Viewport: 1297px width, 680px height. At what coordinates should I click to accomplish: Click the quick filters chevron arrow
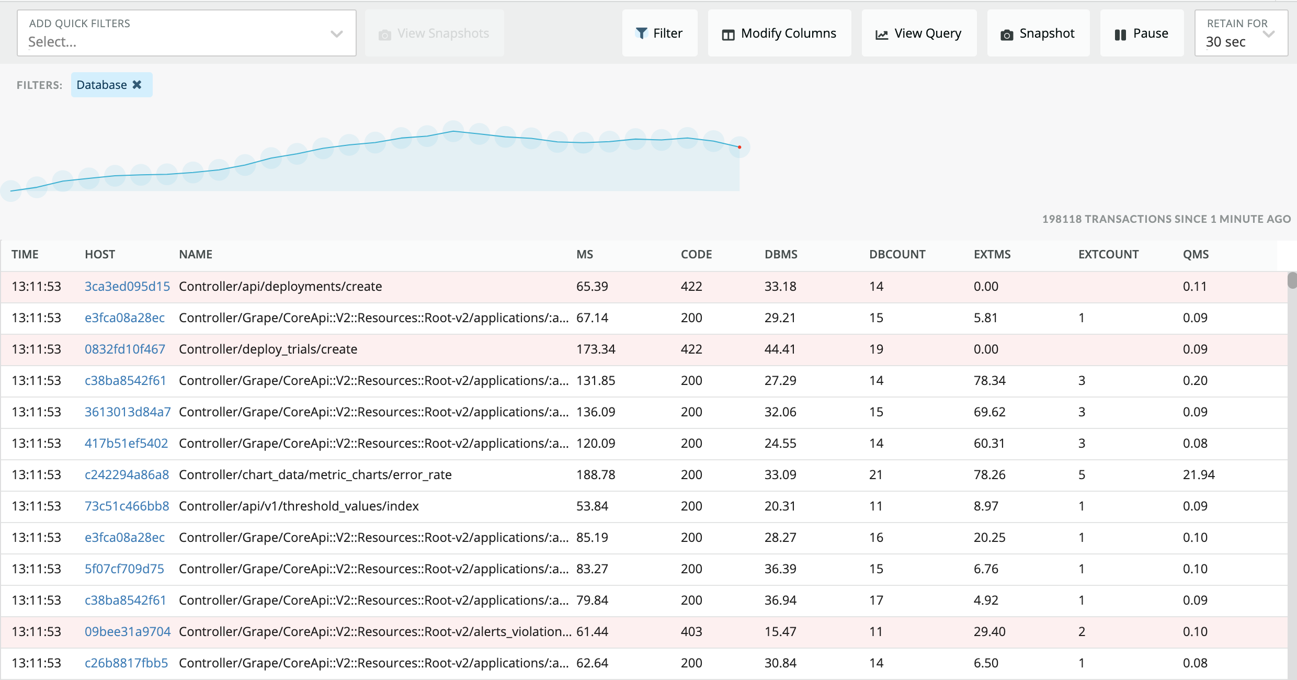(x=337, y=35)
